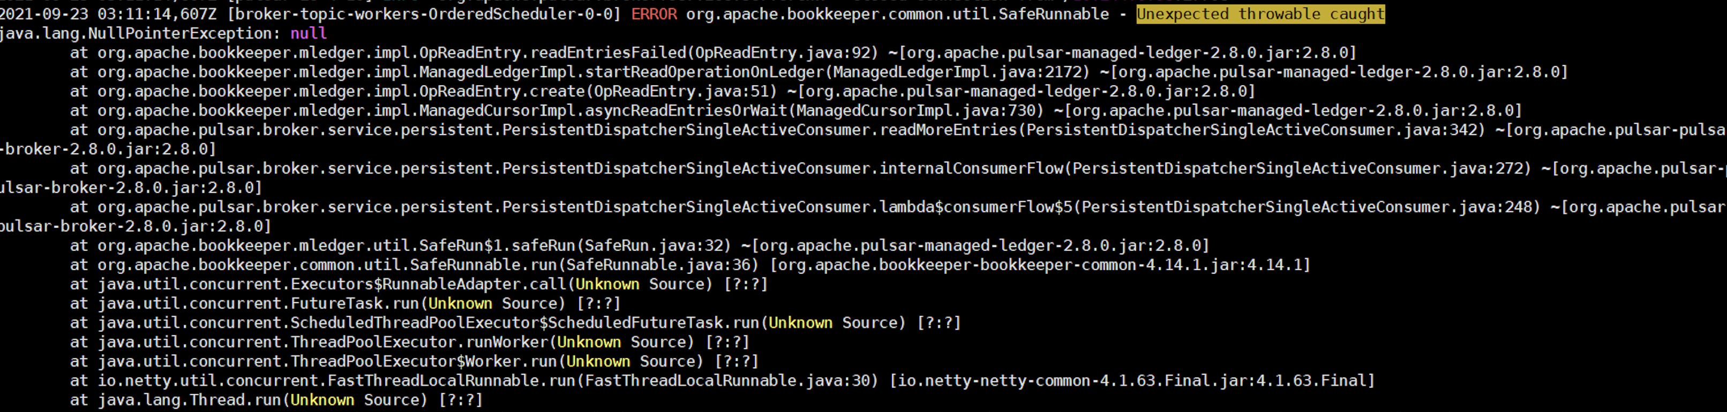Click the thread name broker-topic-workers-OrderedScheduler-0-0
This screenshot has height=412, width=1727.
pos(424,14)
